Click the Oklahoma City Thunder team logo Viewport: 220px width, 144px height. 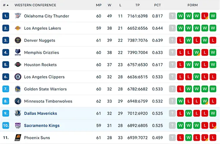point(18,16)
